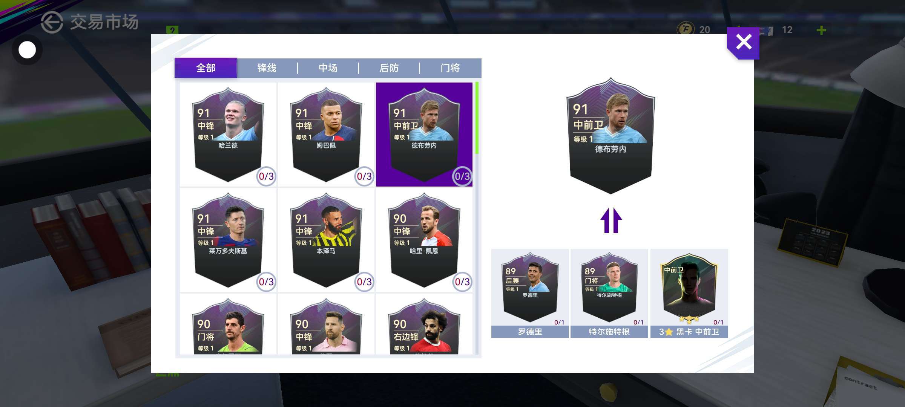
Task: Open the green question mark help icon
Action: [x=172, y=30]
